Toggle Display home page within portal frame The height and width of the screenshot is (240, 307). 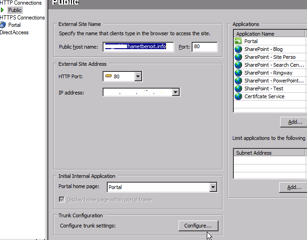(62, 200)
